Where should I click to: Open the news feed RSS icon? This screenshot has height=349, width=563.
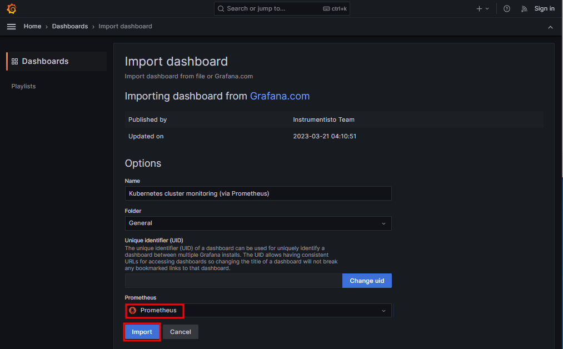coord(524,9)
